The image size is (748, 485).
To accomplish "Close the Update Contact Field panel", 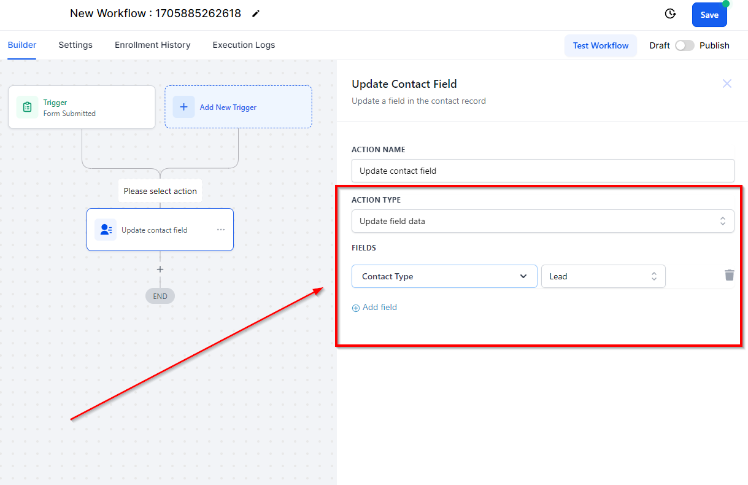I will [727, 83].
